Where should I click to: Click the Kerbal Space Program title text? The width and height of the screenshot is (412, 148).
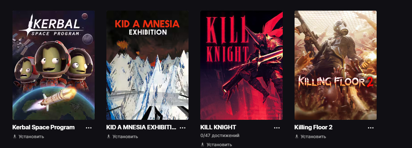point(43,127)
